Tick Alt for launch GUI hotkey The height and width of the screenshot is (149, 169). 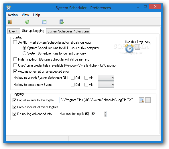pyautogui.click(x=86, y=78)
